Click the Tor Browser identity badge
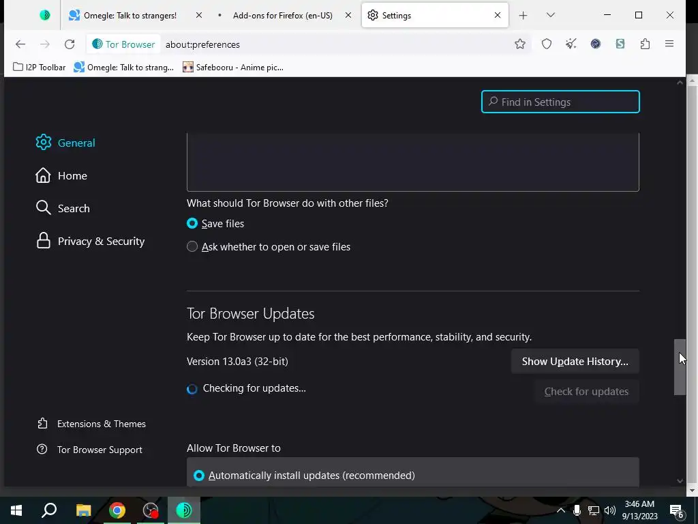The height and width of the screenshot is (524, 698). pyautogui.click(x=123, y=44)
